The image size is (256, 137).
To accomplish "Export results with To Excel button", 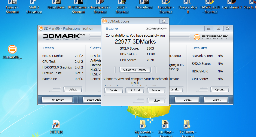I will (135, 90).
